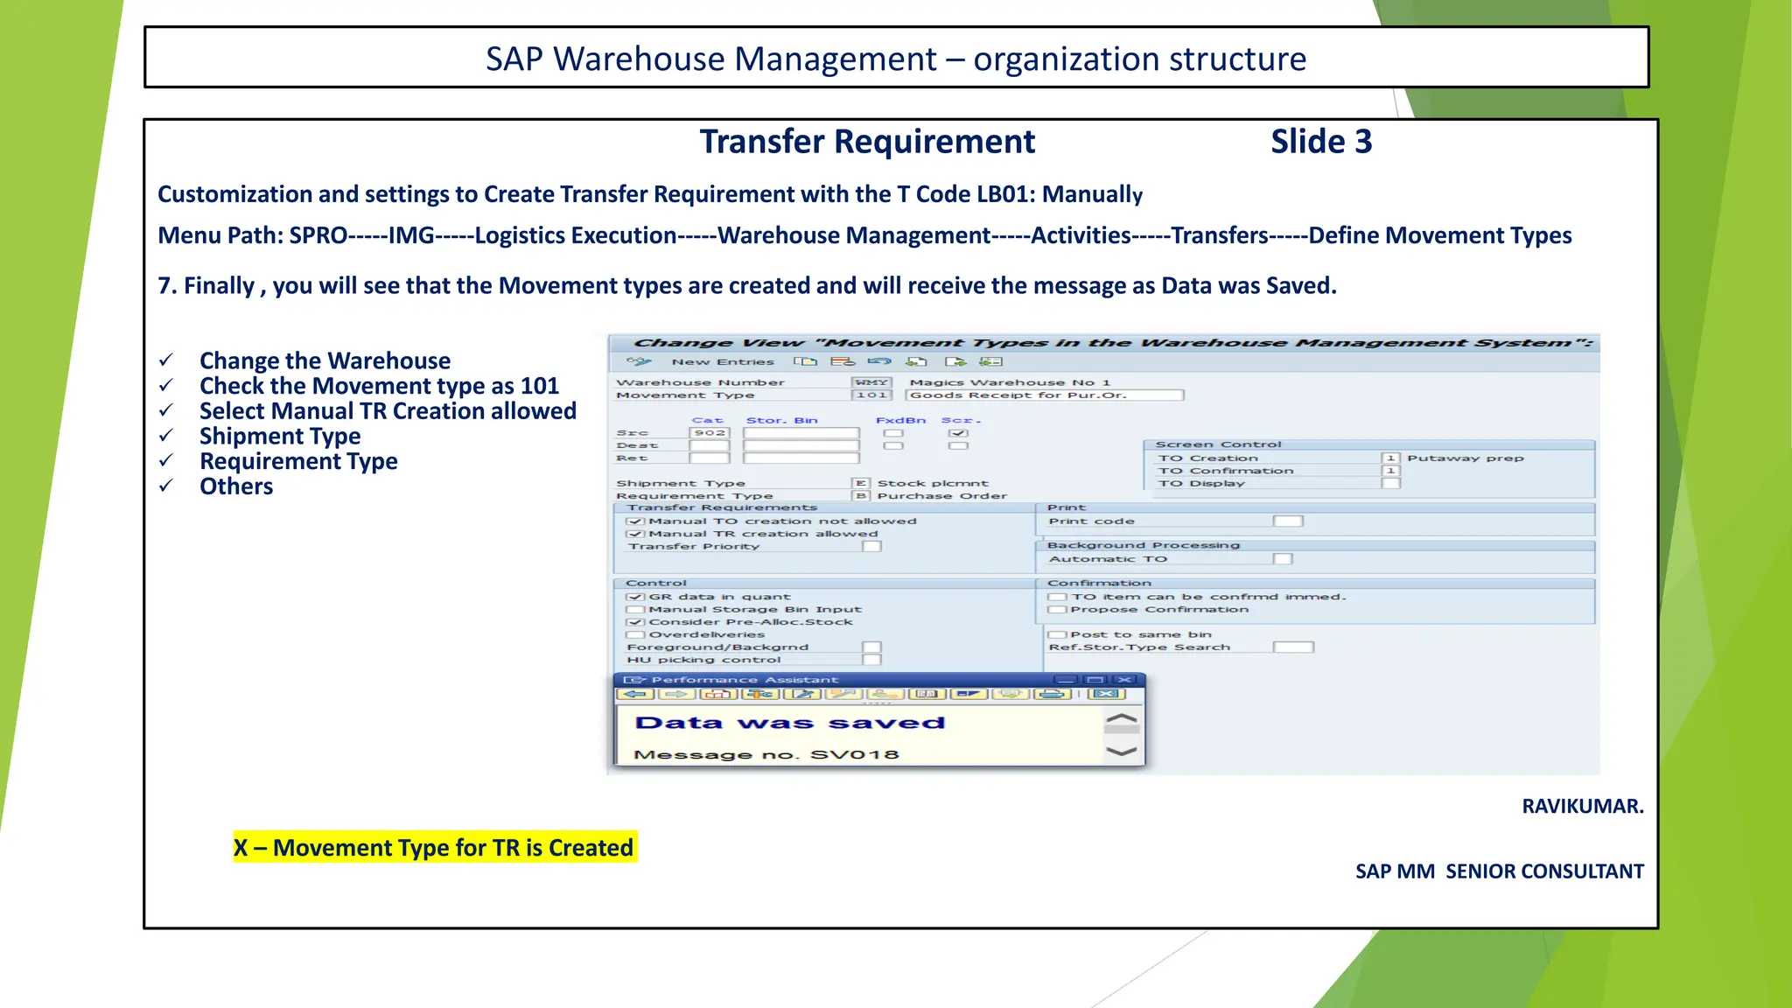
Task: Click the user-and-key icon in Performance Assistant
Action: pos(885,694)
